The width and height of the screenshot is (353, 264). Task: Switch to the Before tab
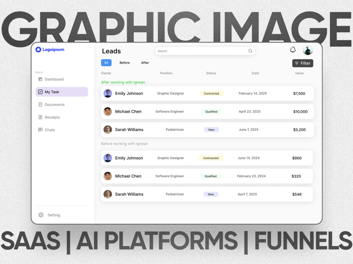tap(125, 63)
